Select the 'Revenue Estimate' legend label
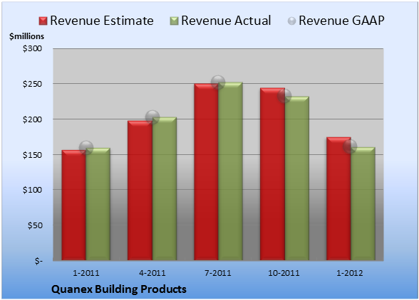 [x=102, y=21]
